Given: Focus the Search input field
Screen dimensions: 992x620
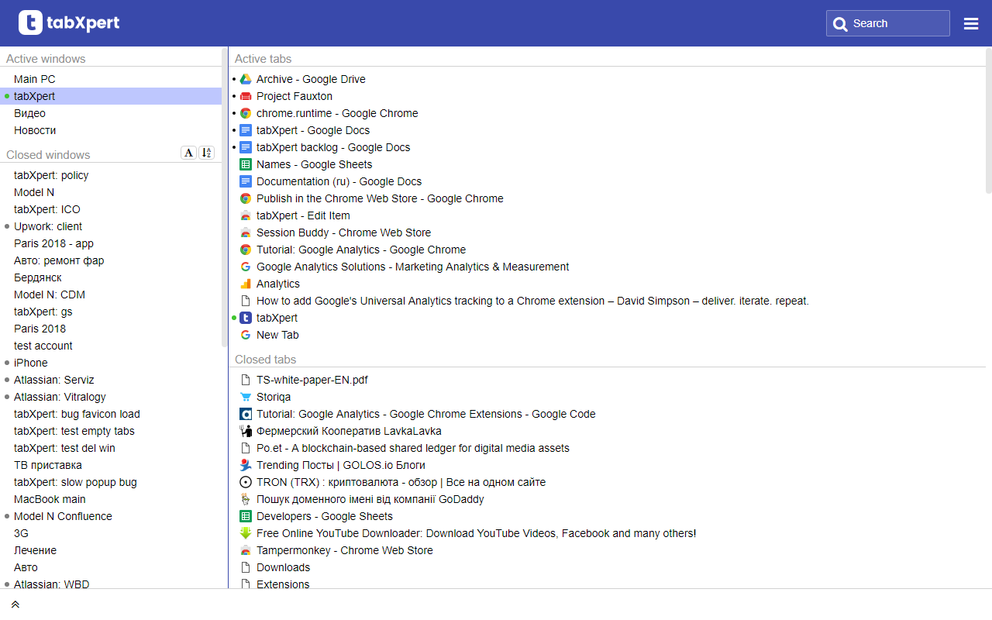Looking at the screenshot, I should (x=888, y=23).
